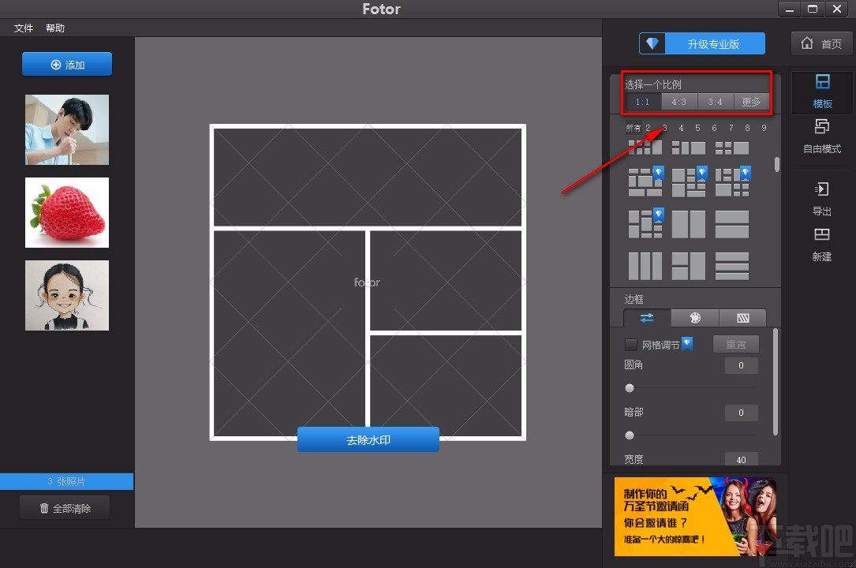
Task: Select the 1:1 ratio option
Action: coord(643,101)
